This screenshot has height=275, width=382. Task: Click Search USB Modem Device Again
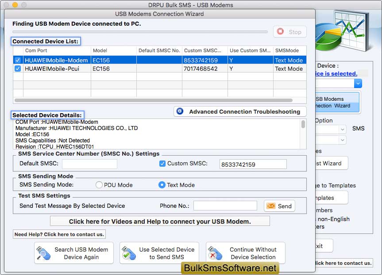pyautogui.click(x=74, y=253)
